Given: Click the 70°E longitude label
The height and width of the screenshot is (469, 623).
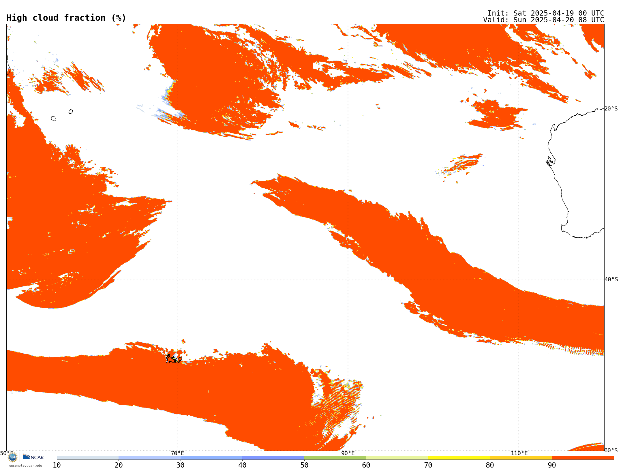Looking at the screenshot, I should click(x=177, y=453).
